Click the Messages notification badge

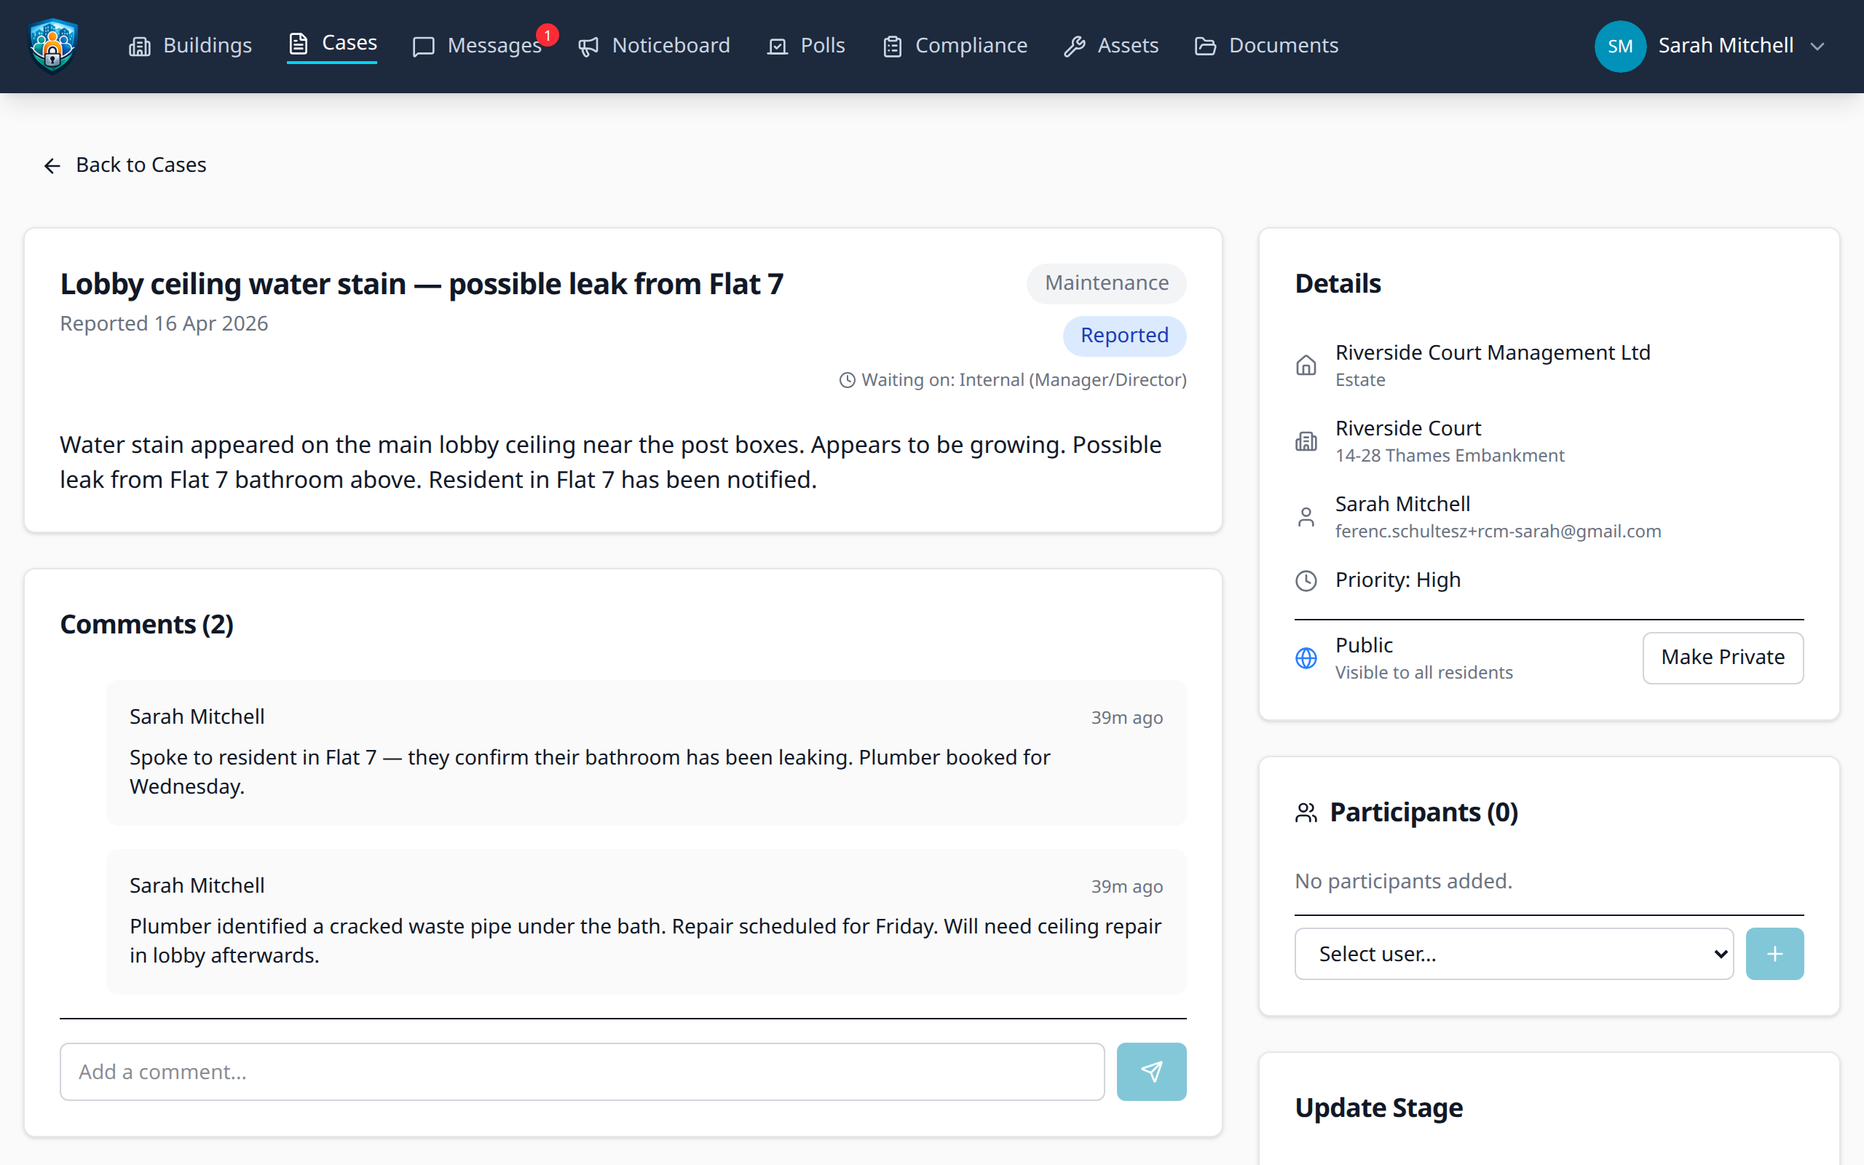(x=547, y=36)
